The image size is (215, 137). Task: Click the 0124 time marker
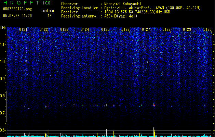[85, 29]
